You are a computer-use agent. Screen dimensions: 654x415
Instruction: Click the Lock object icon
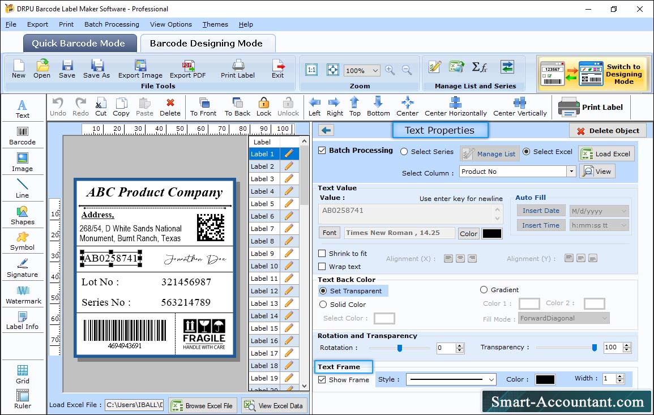(x=264, y=107)
